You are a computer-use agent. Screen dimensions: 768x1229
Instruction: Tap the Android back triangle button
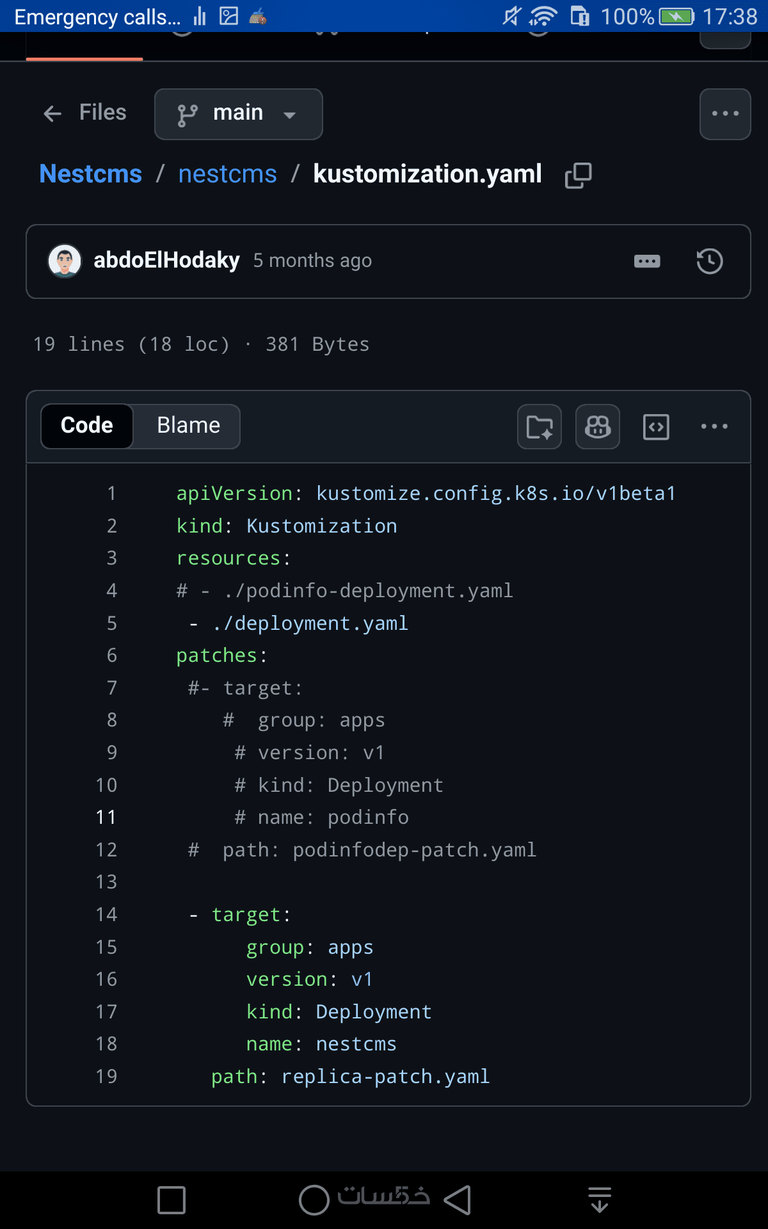click(458, 1200)
